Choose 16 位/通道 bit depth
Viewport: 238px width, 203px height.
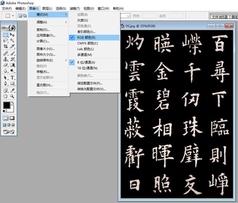coord(94,68)
